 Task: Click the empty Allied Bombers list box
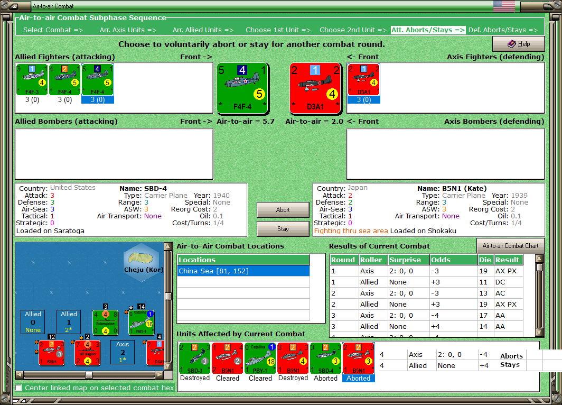click(x=114, y=154)
